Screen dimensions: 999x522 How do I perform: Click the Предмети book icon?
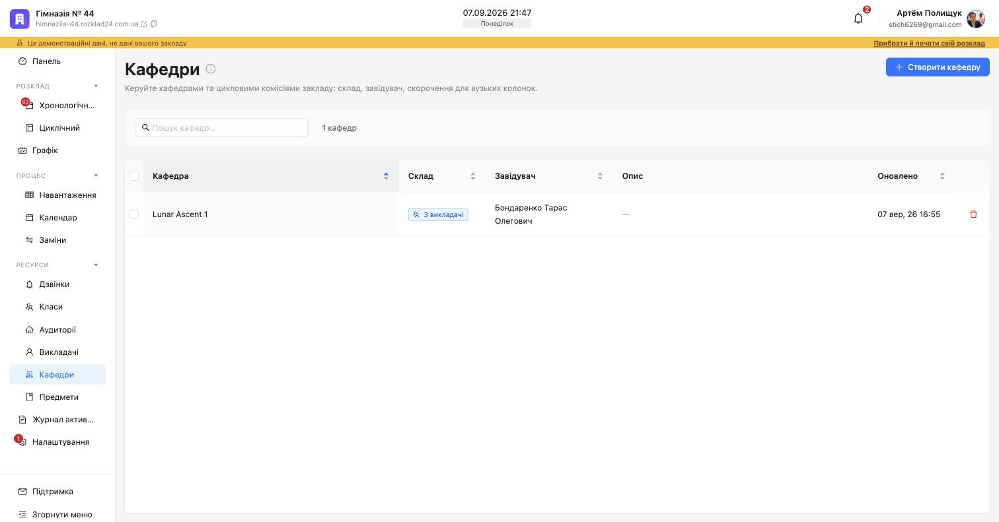[29, 397]
